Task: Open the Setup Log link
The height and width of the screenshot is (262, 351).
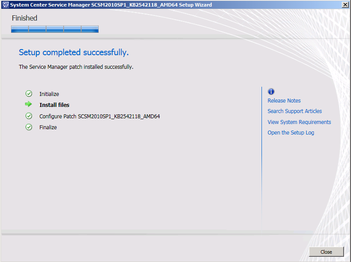Action: pos(291,133)
